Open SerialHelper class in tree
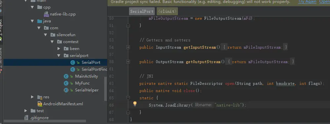Viewport: 330px width, 124px height. tap(87, 90)
